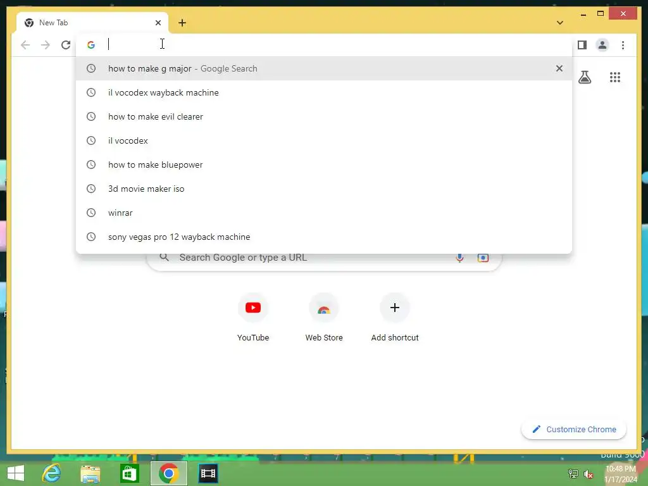The image size is (648, 486).
Task: Click the Customize Chrome button
Action: 573,430
